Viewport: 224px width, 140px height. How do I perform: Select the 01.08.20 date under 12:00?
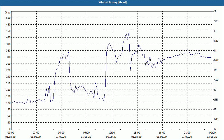[x=111, y=137]
